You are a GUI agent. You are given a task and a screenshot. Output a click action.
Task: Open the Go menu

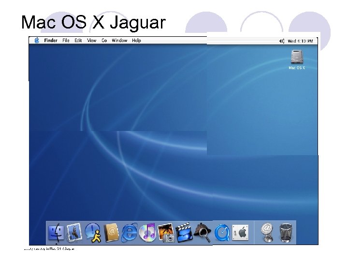point(104,41)
